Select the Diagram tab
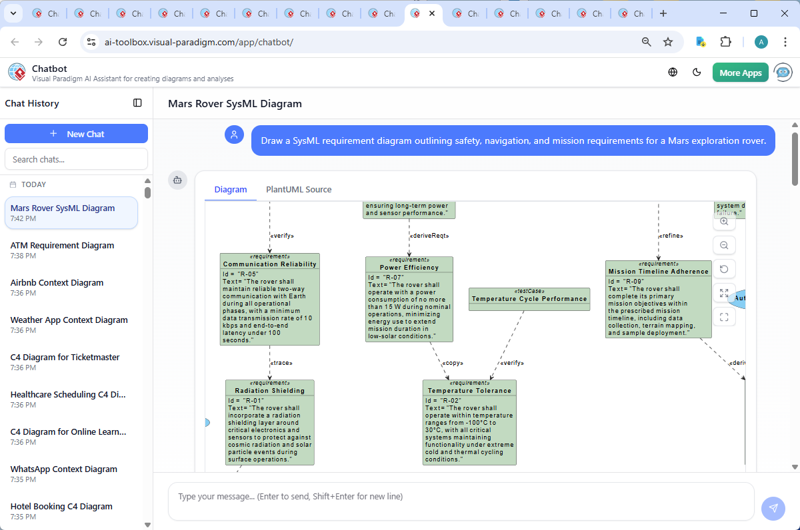 click(230, 189)
